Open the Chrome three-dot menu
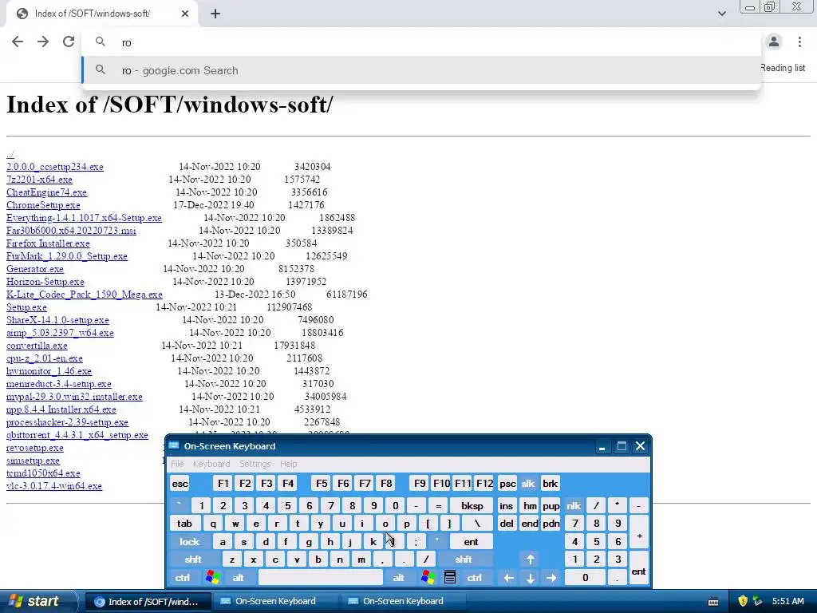The image size is (817, 613). (799, 42)
